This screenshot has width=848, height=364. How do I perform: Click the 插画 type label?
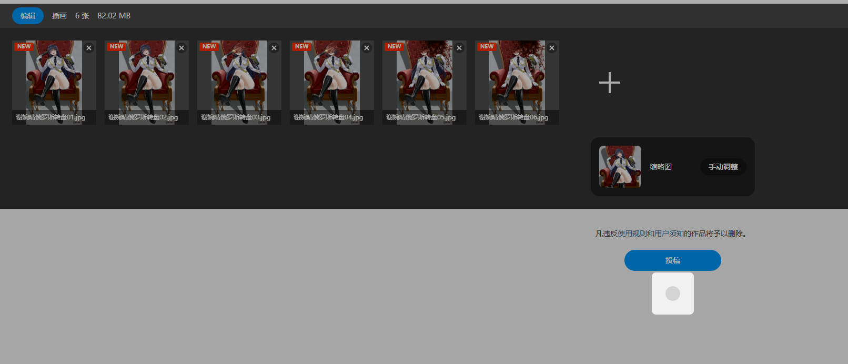[x=59, y=16]
